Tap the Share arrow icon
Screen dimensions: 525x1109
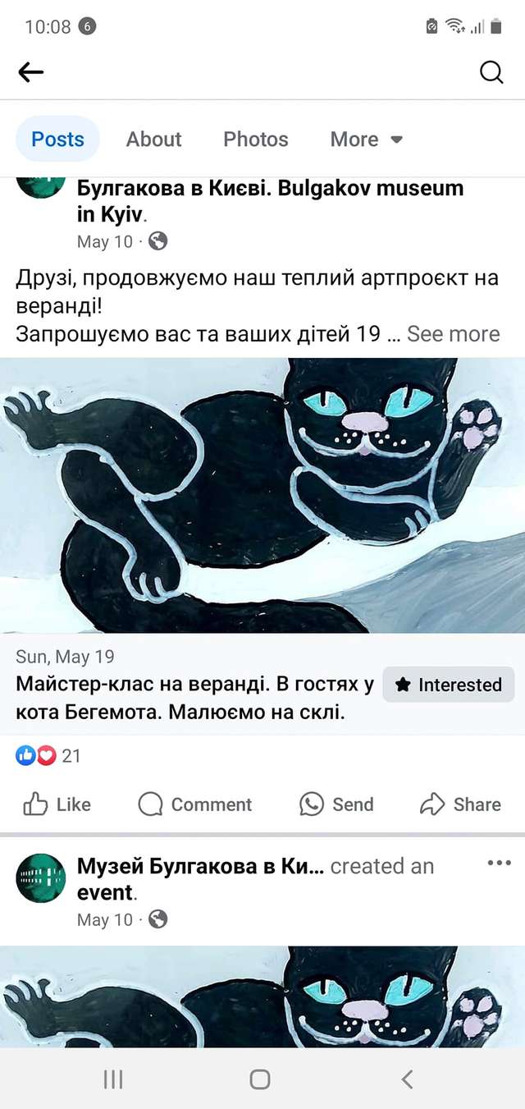(x=432, y=804)
